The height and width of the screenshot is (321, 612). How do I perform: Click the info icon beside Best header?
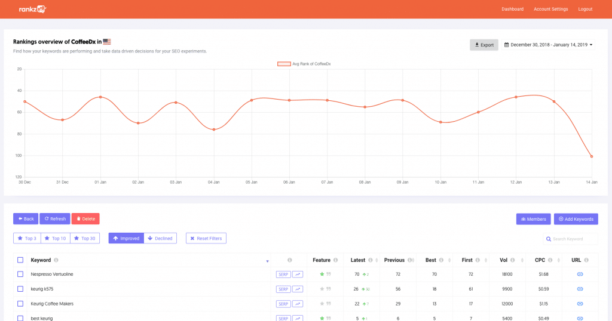(x=441, y=260)
